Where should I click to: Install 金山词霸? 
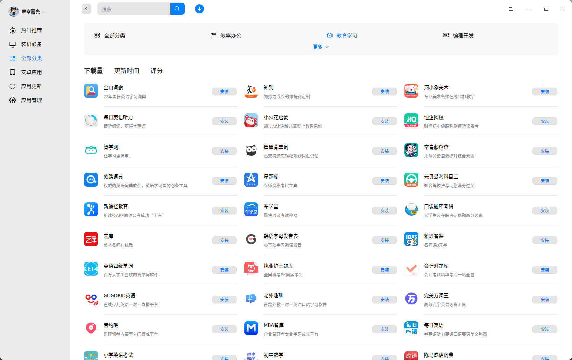coord(225,92)
